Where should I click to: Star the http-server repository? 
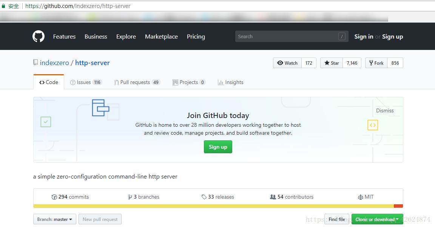pyautogui.click(x=332, y=63)
